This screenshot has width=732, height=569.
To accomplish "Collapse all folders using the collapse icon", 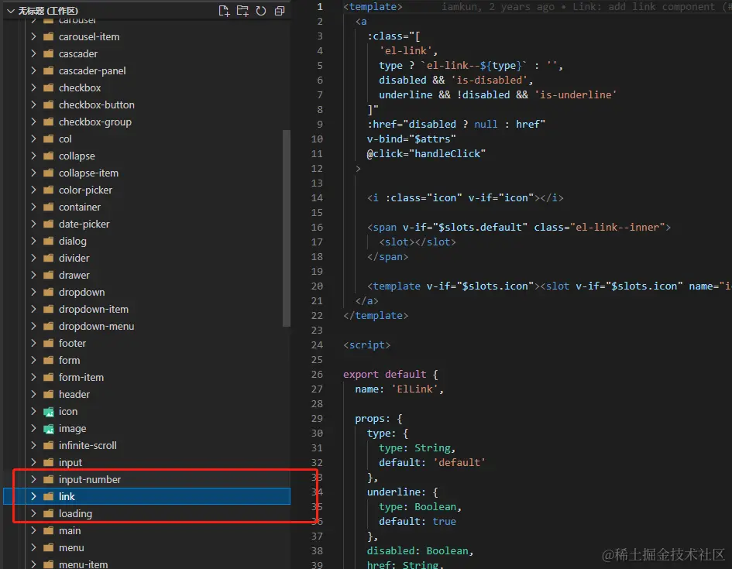I will coord(279,11).
